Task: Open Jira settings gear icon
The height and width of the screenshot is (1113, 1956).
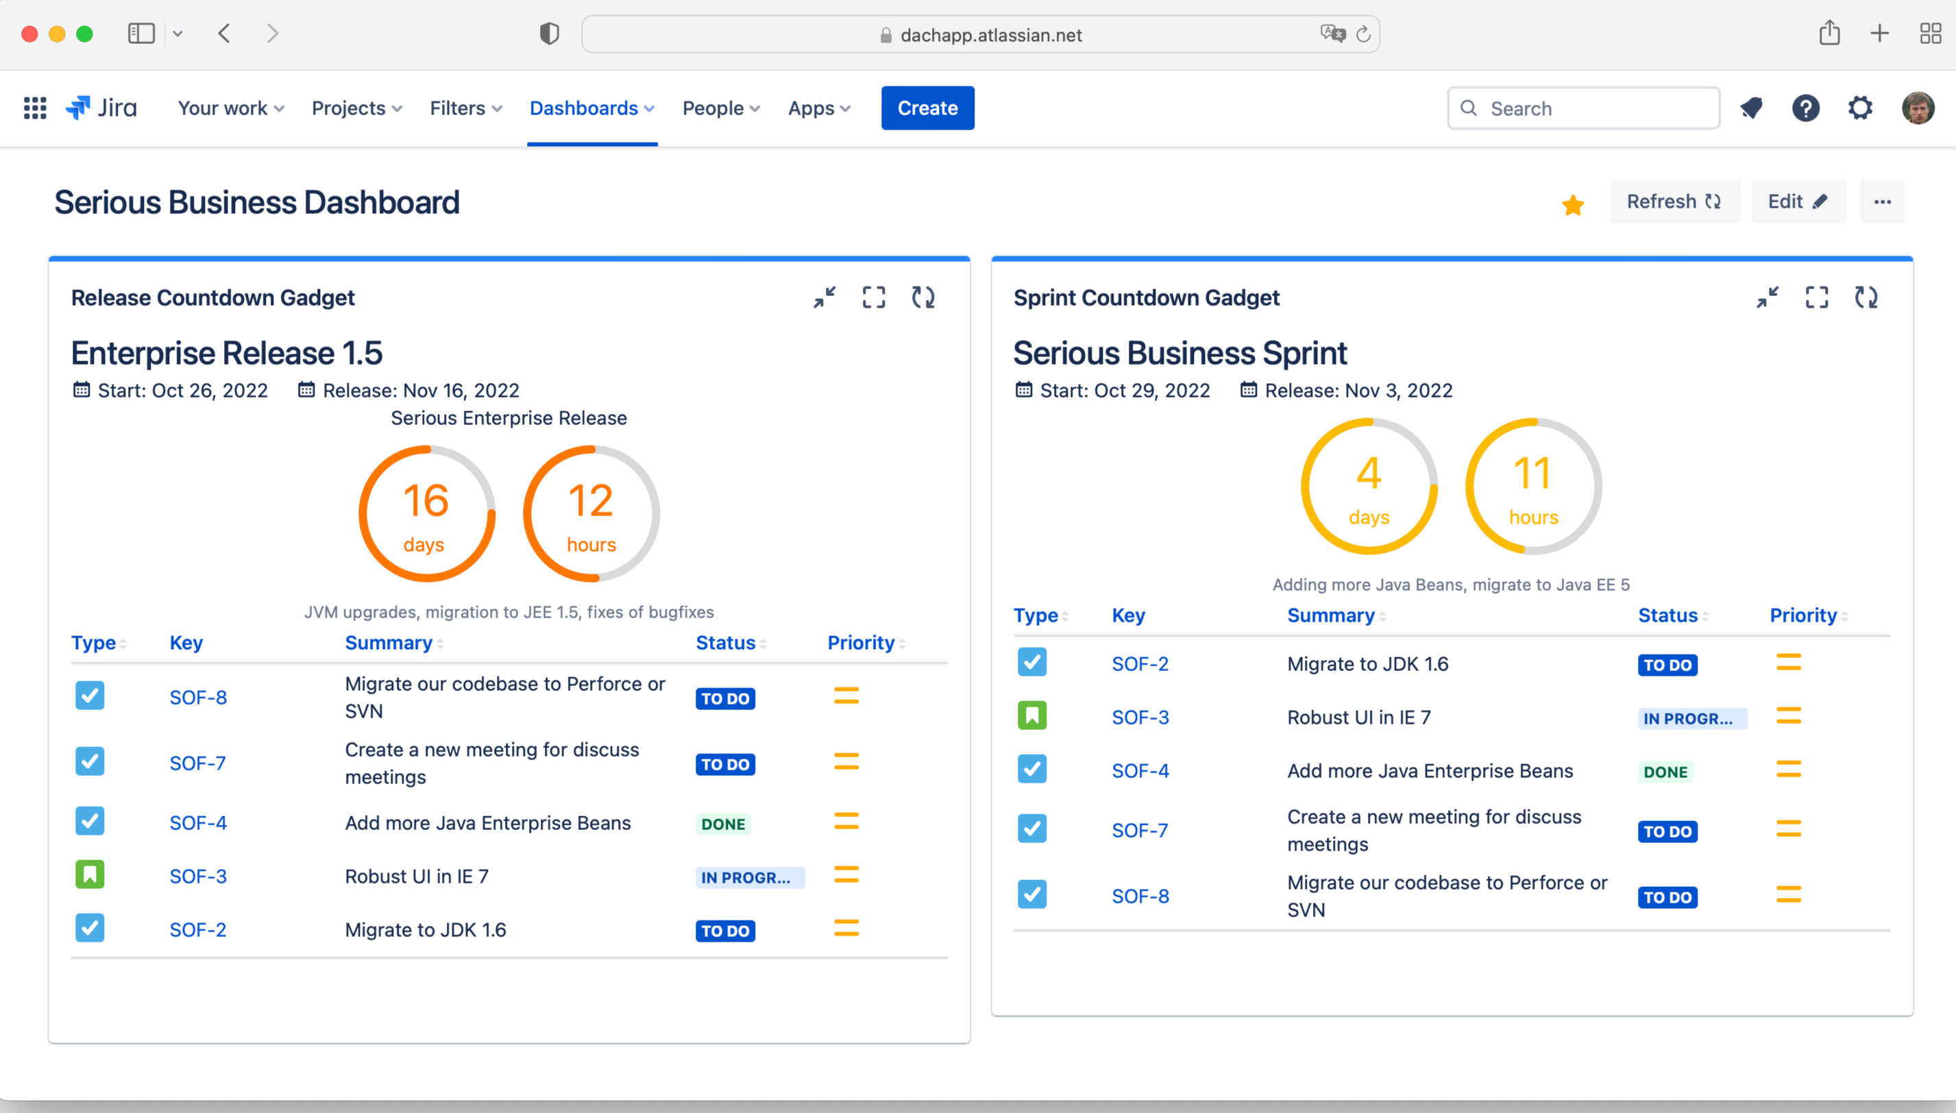Action: [x=1859, y=108]
